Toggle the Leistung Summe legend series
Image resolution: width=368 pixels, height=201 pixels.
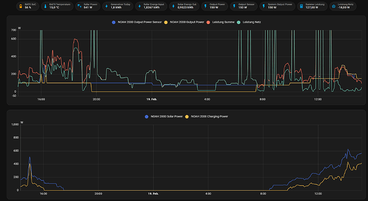click(x=220, y=22)
